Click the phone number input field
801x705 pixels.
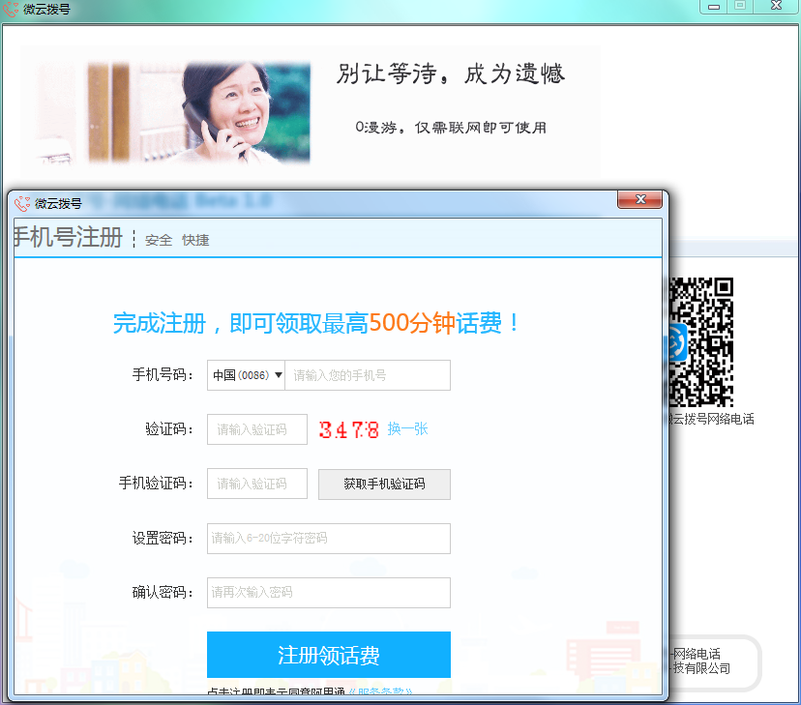click(x=368, y=375)
